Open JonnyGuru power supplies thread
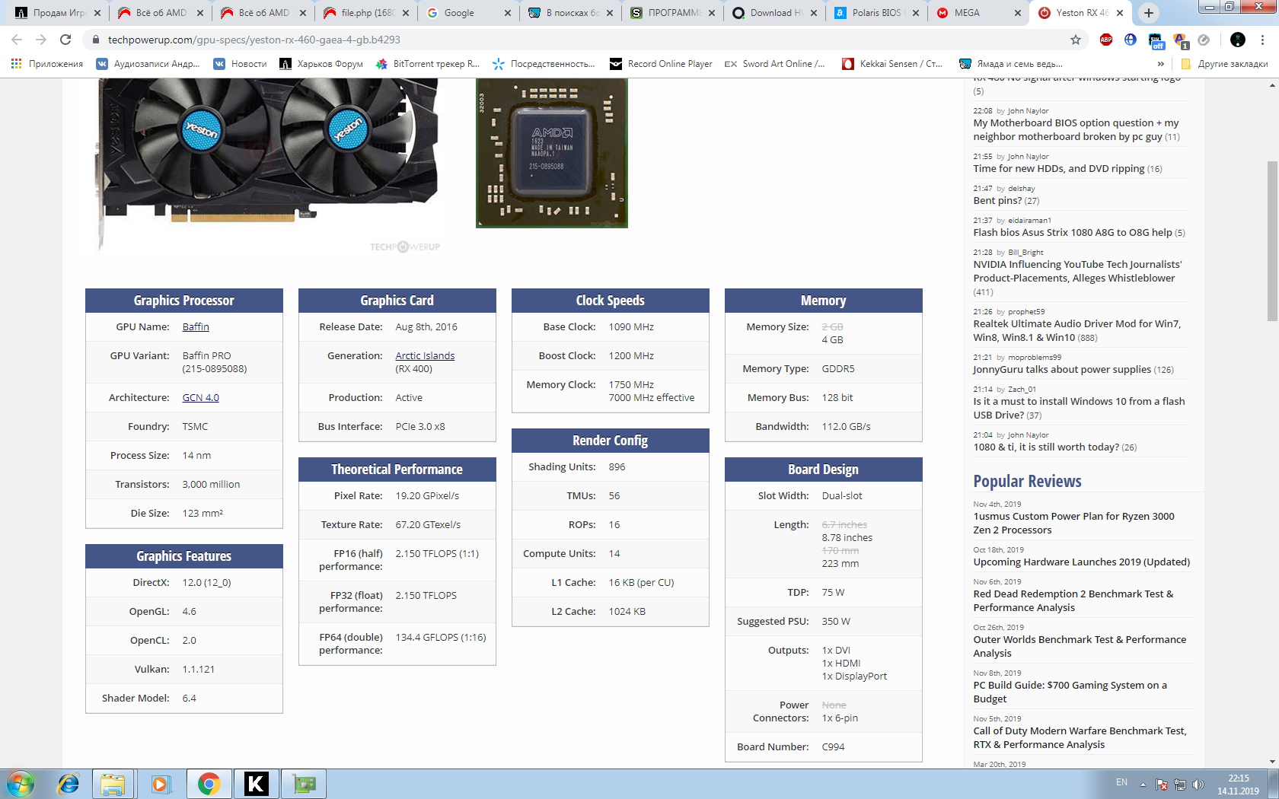The width and height of the screenshot is (1279, 799). click(1062, 370)
